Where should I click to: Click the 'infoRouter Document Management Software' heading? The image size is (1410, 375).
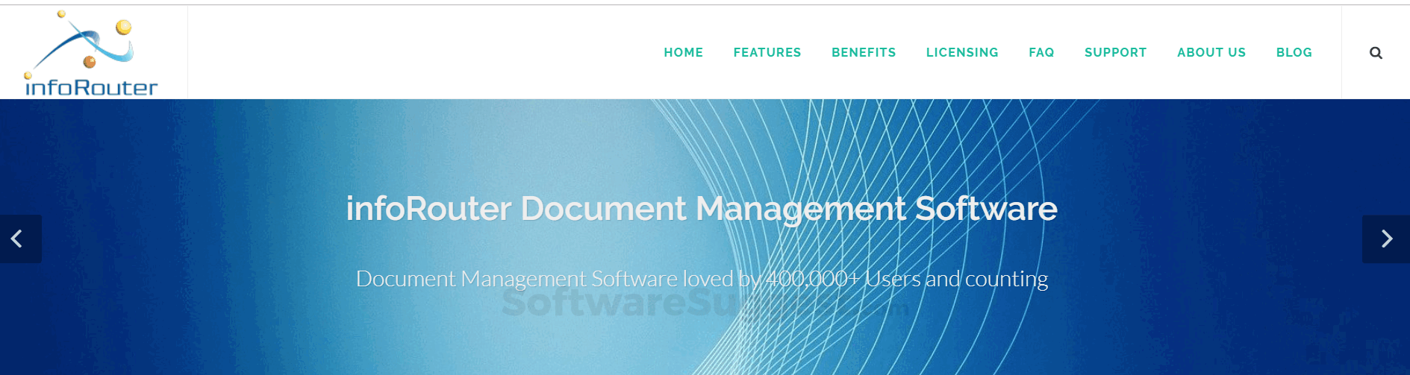(702, 209)
